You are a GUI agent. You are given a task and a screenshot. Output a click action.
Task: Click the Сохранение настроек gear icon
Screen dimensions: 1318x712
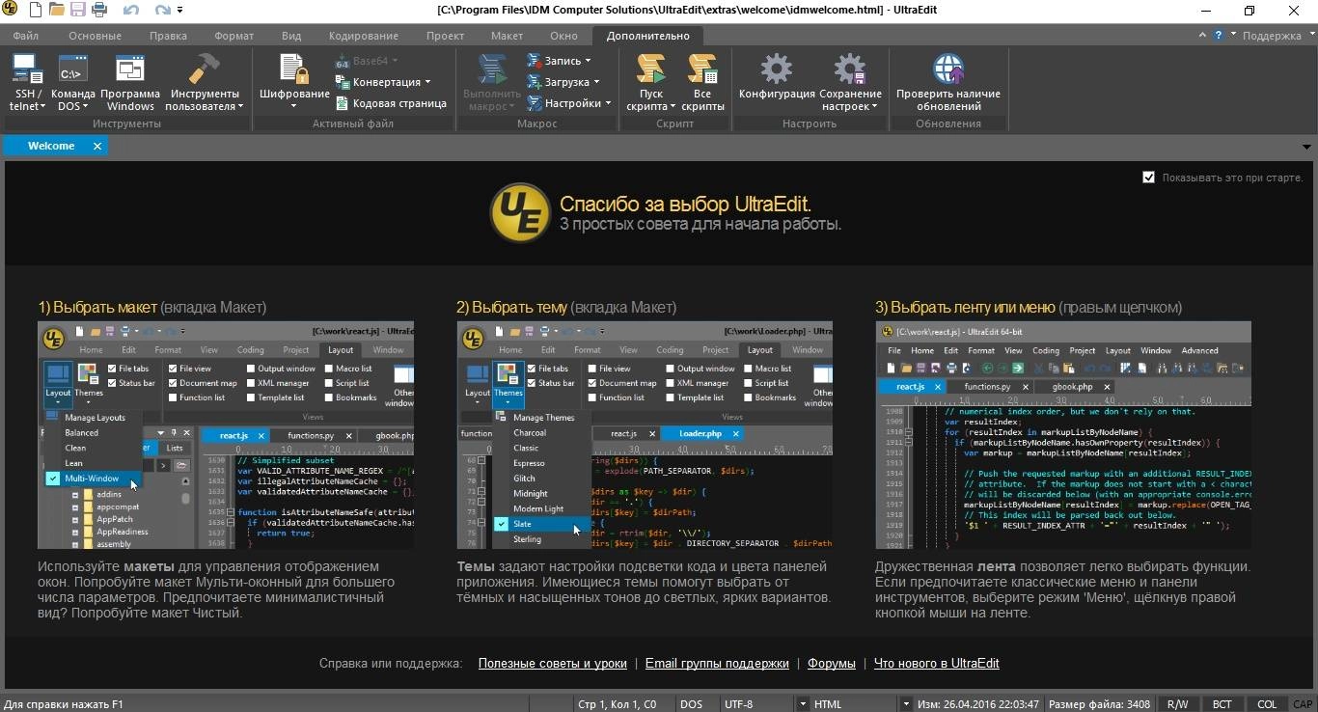click(850, 69)
